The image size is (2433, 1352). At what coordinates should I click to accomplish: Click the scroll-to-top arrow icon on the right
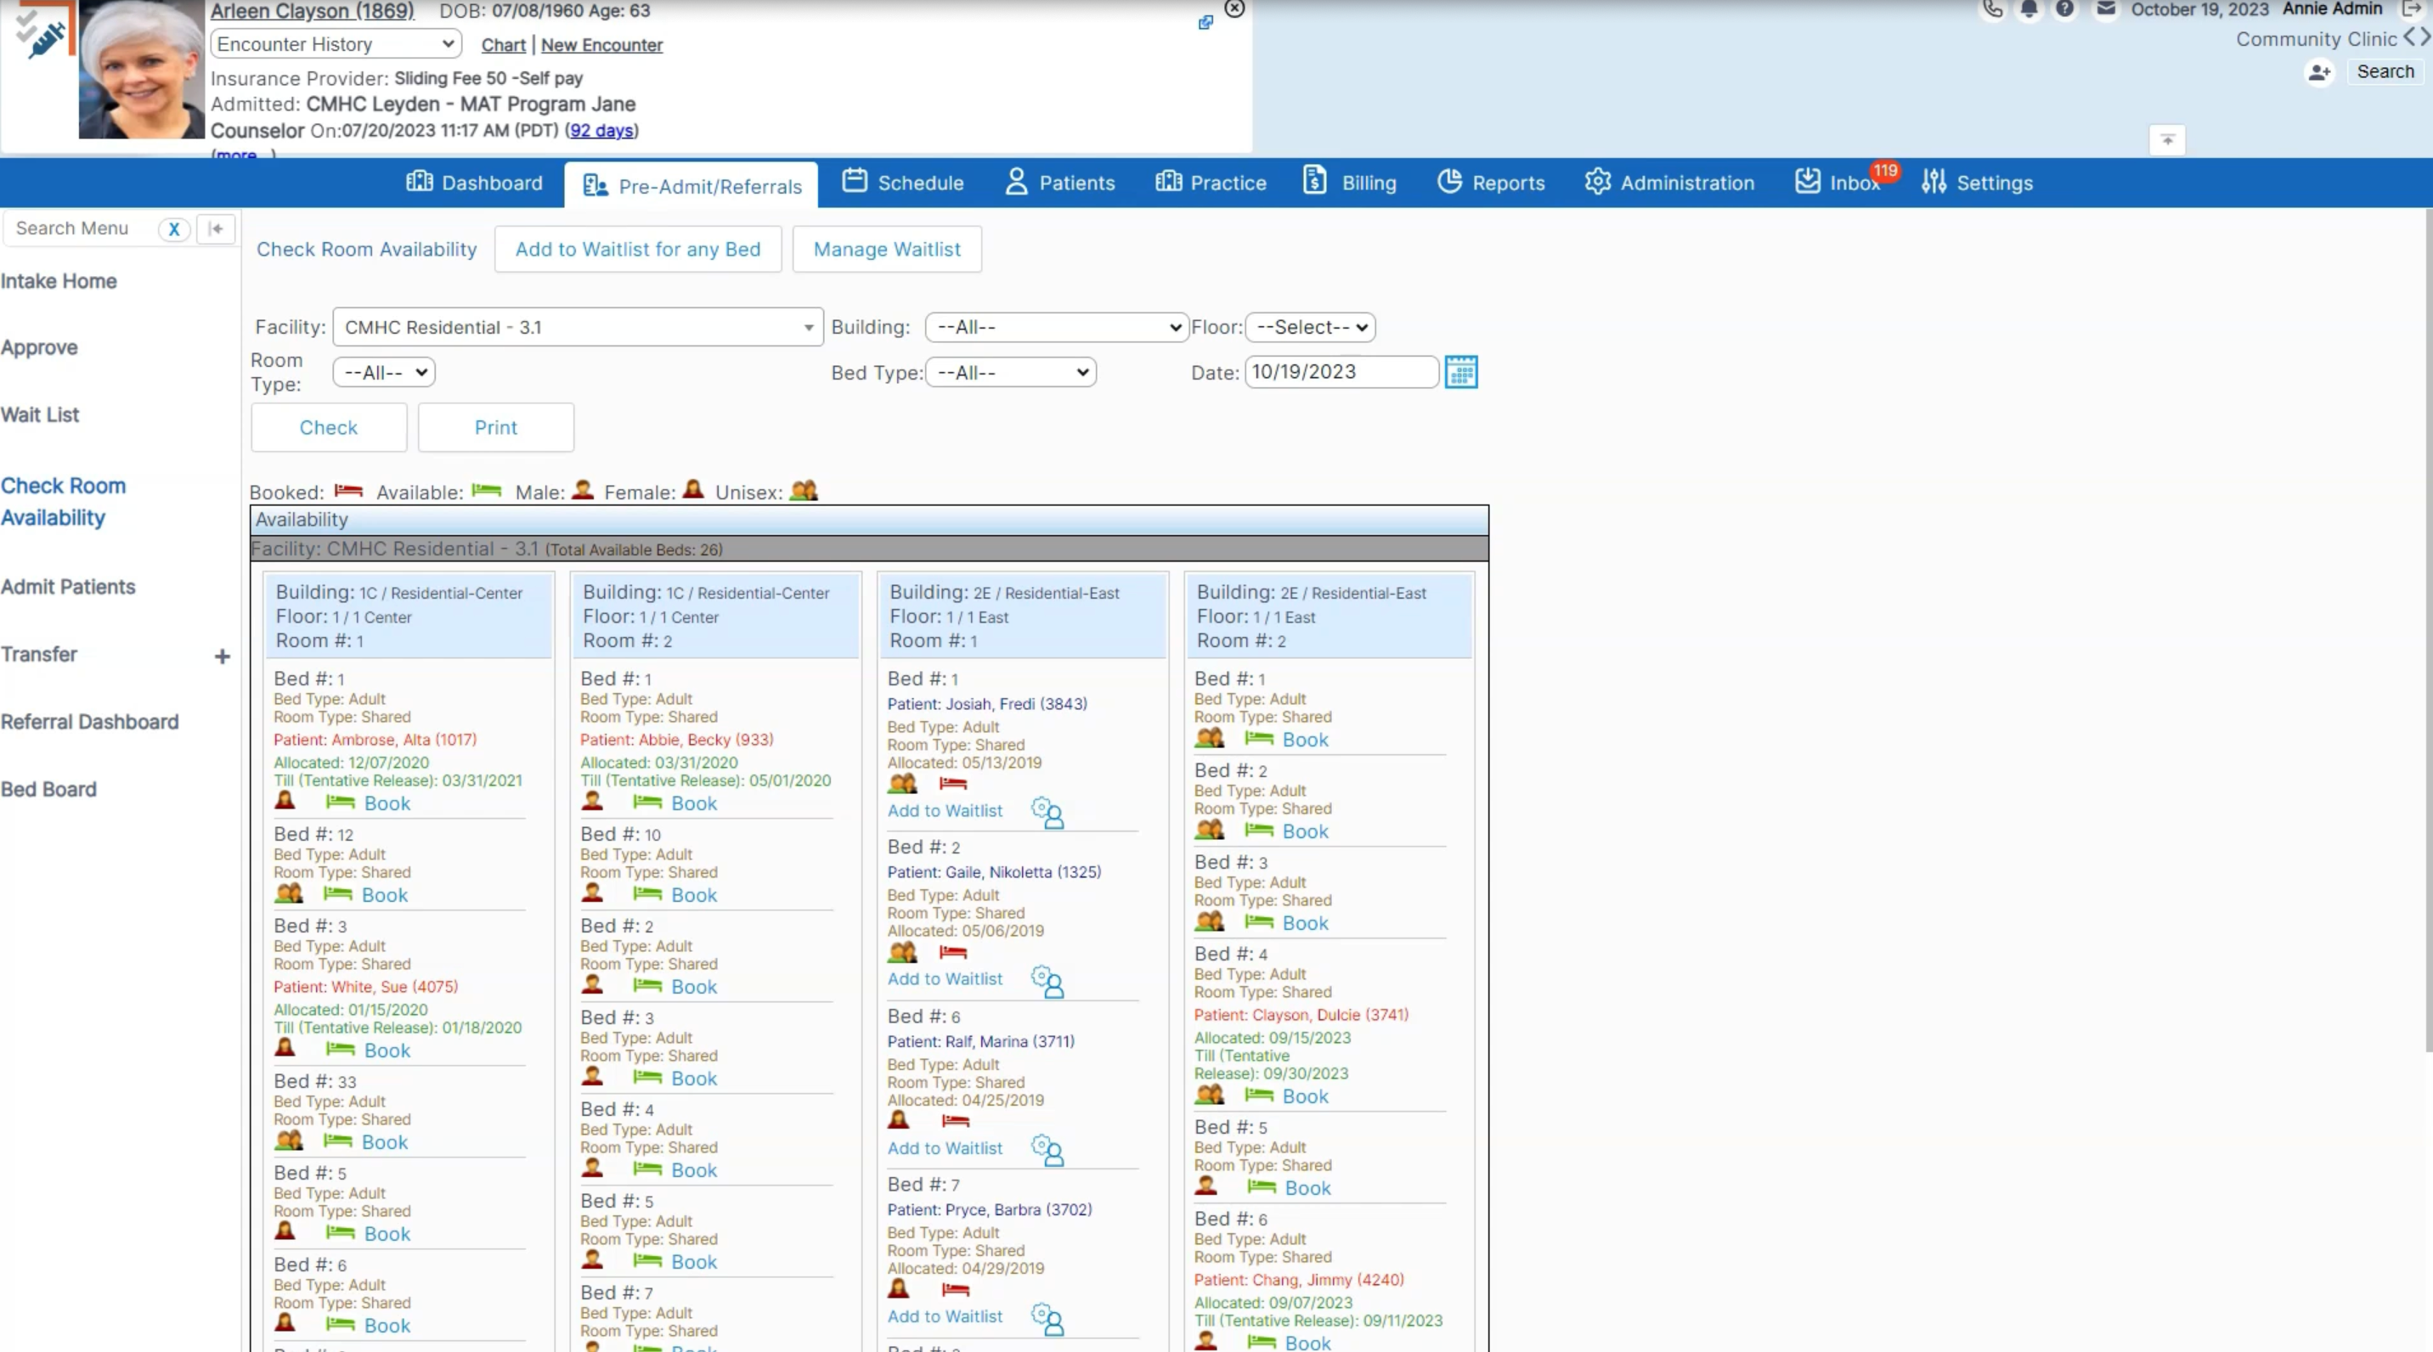click(2166, 140)
